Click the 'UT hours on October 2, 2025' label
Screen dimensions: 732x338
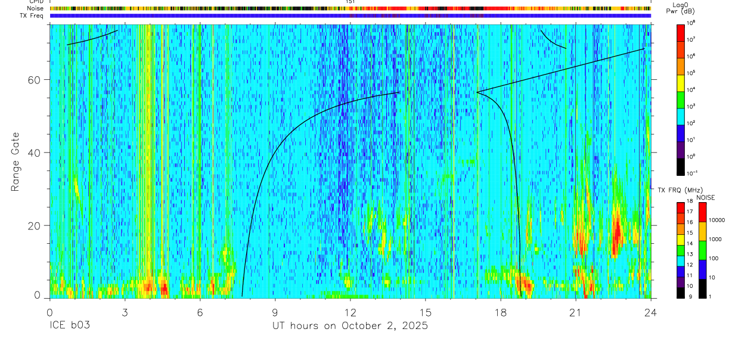pos(350,326)
